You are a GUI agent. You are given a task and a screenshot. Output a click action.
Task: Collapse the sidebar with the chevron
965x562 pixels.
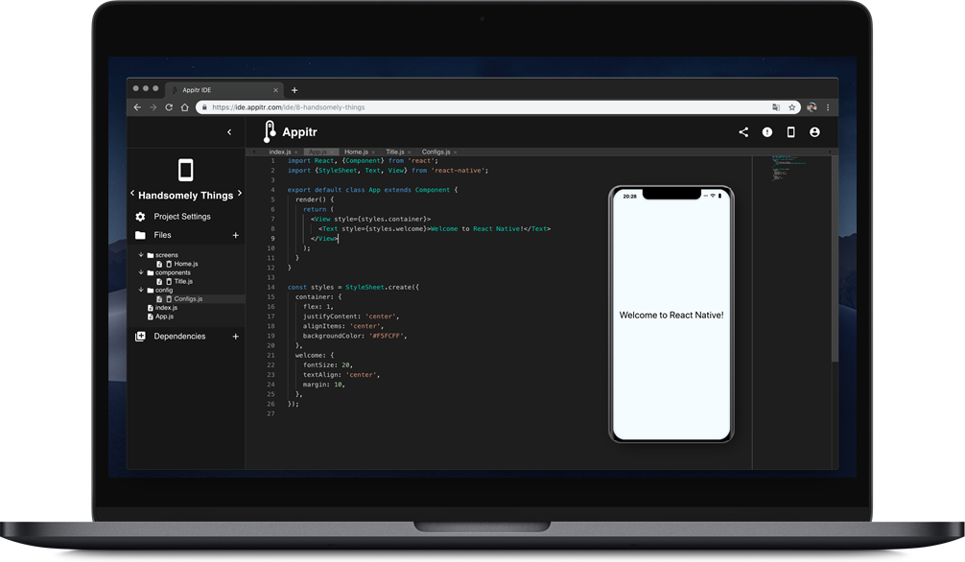pyautogui.click(x=229, y=131)
